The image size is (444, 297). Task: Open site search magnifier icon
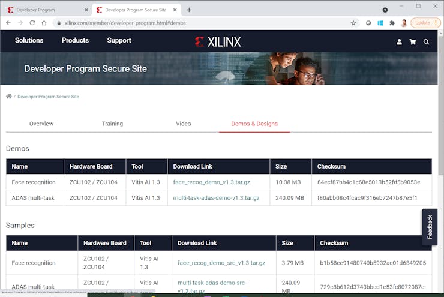tap(426, 42)
